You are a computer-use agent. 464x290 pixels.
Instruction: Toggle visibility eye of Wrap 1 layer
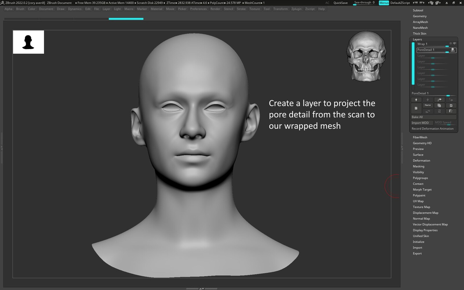coord(454,43)
